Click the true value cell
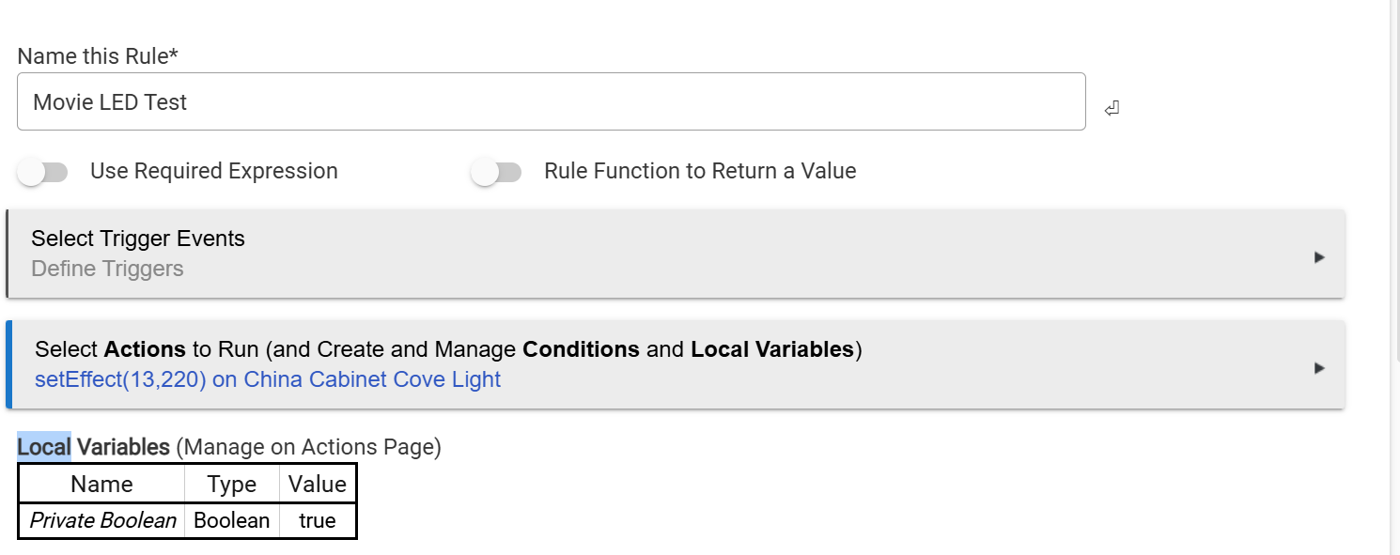This screenshot has width=1400, height=555. (x=318, y=520)
